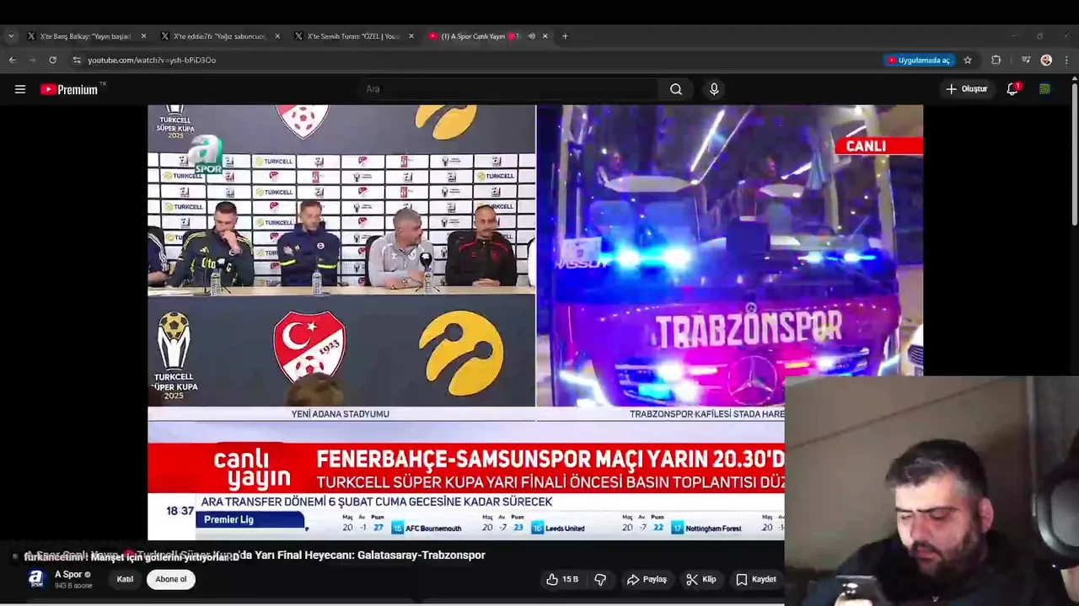1079x606 pixels.
Task: Focus the YouTube 'Ara' search box
Action: pyautogui.click(x=509, y=89)
